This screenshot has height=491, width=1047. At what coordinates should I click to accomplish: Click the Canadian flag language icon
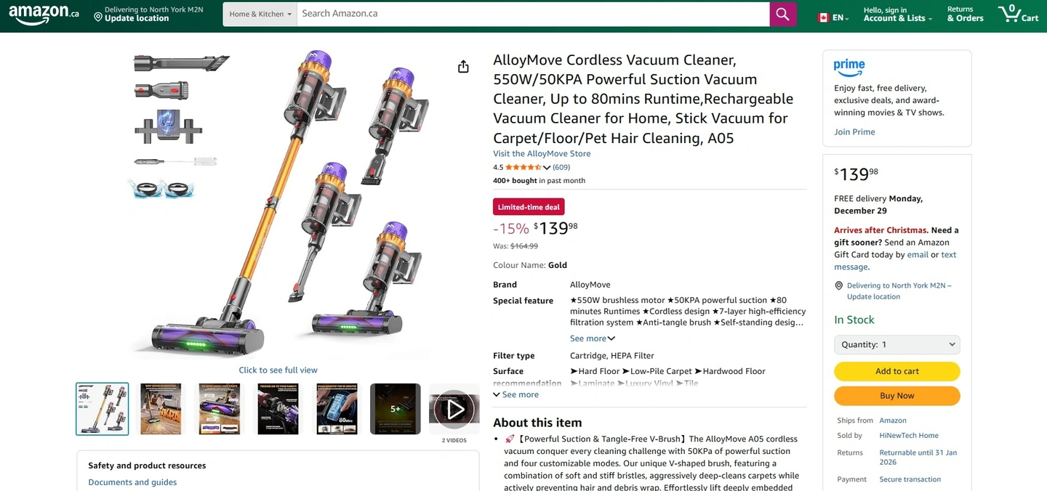[x=824, y=17]
